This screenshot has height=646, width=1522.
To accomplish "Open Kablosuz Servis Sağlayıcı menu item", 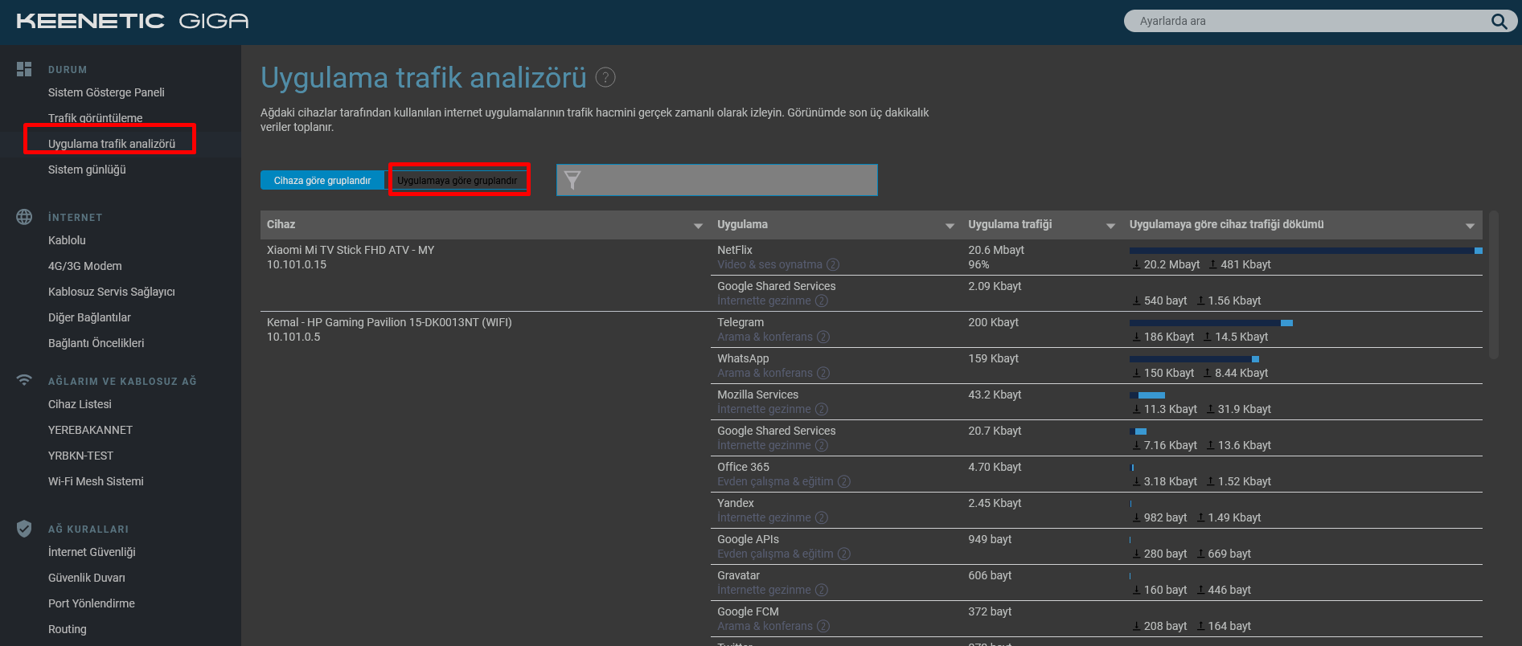I will 112,292.
